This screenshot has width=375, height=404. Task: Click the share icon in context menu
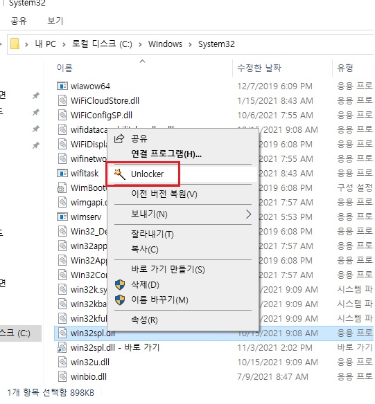(119, 138)
